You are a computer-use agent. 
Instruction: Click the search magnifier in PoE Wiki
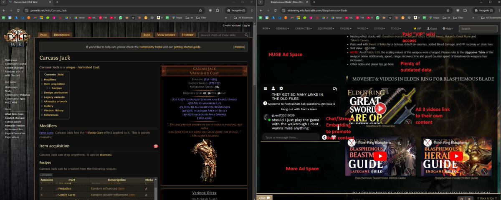coord(247,35)
